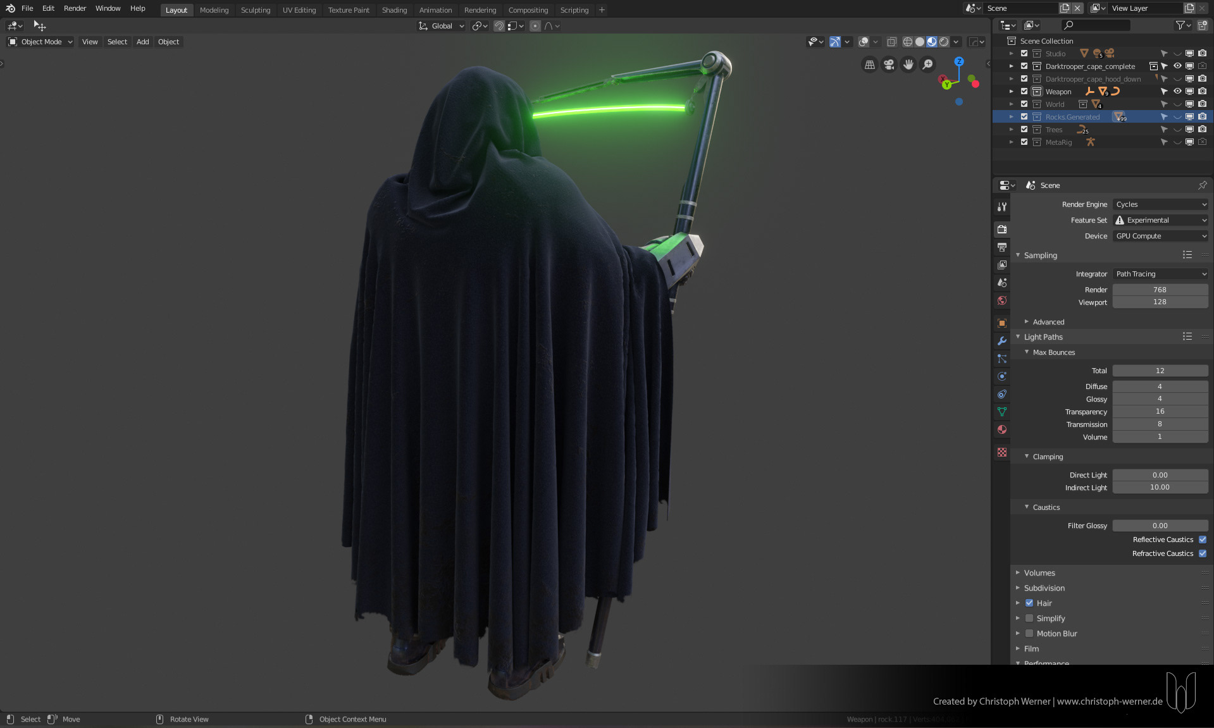Switch to Sculpting workspace tab

(256, 10)
